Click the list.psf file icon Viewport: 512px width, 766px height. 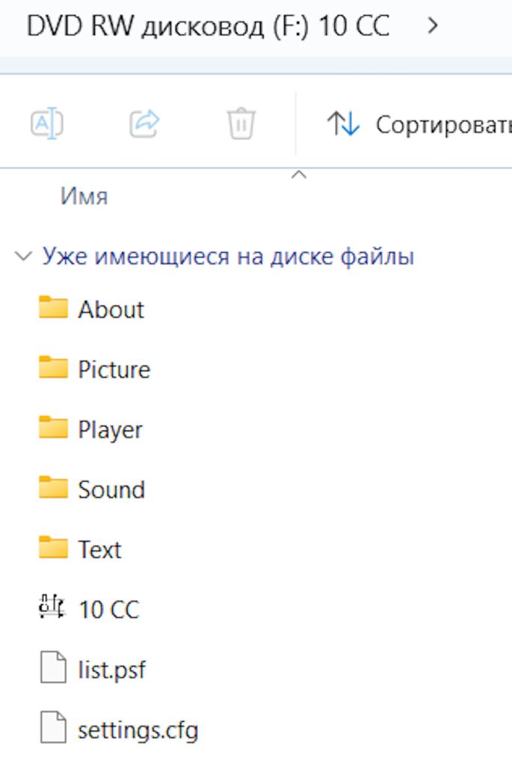coord(53,667)
